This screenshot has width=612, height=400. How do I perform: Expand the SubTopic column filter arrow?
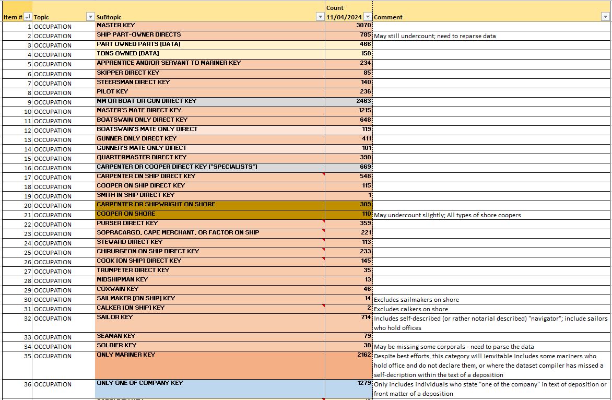[x=320, y=17]
